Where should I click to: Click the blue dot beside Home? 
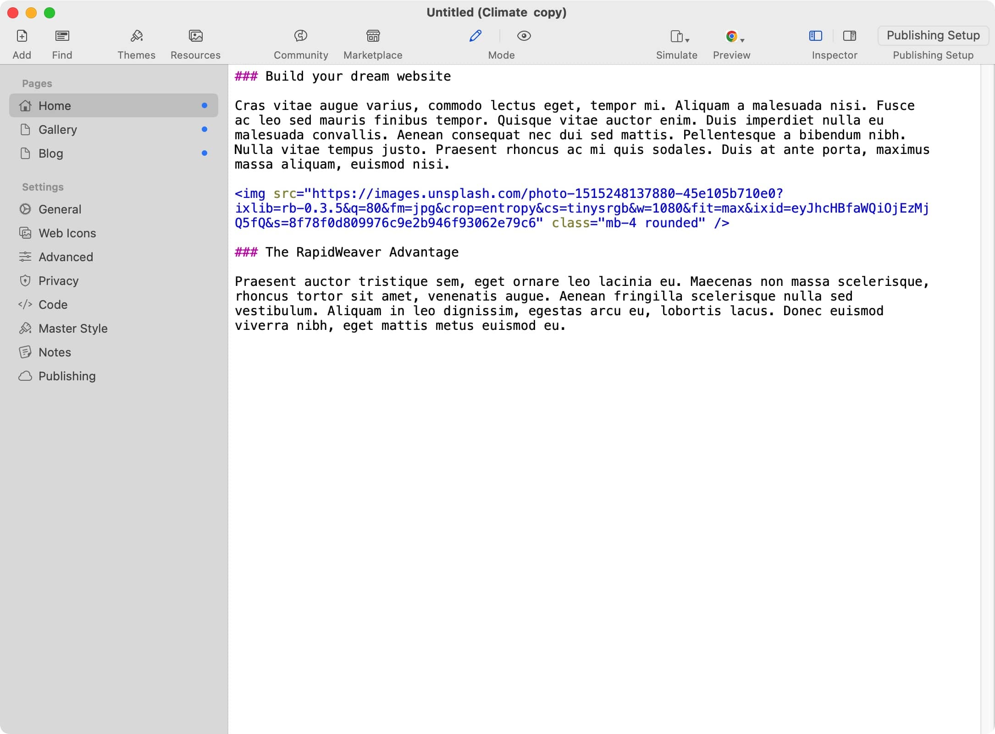205,105
